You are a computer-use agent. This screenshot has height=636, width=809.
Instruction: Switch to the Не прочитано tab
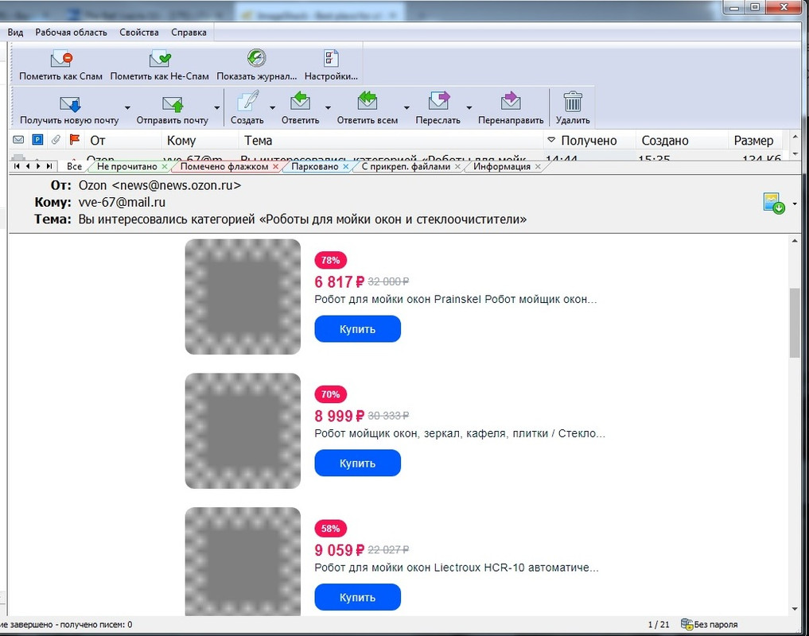[x=127, y=166]
